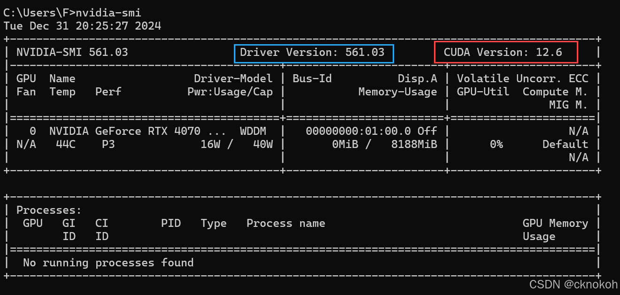Click the temperature value '44C'
620x295 pixels.
coord(66,144)
